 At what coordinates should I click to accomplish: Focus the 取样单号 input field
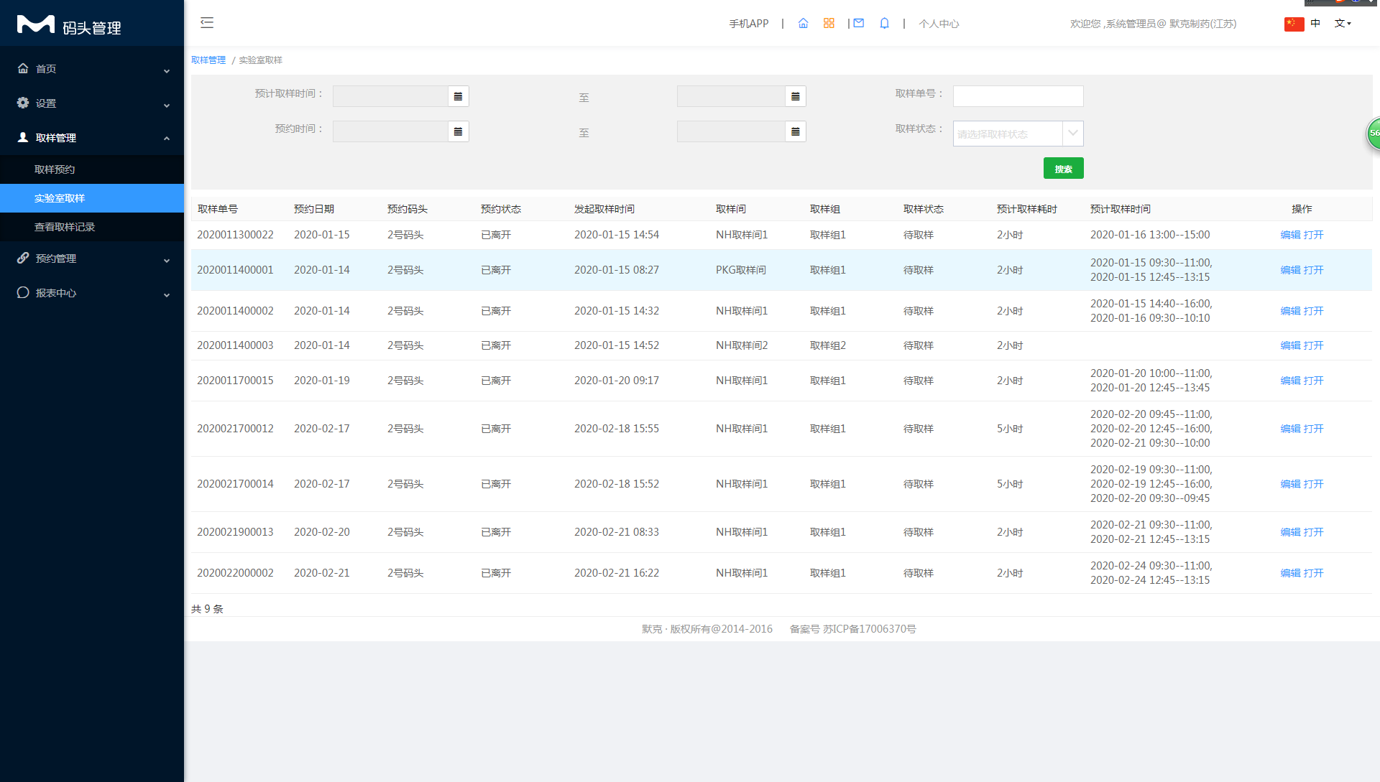click(x=1018, y=96)
